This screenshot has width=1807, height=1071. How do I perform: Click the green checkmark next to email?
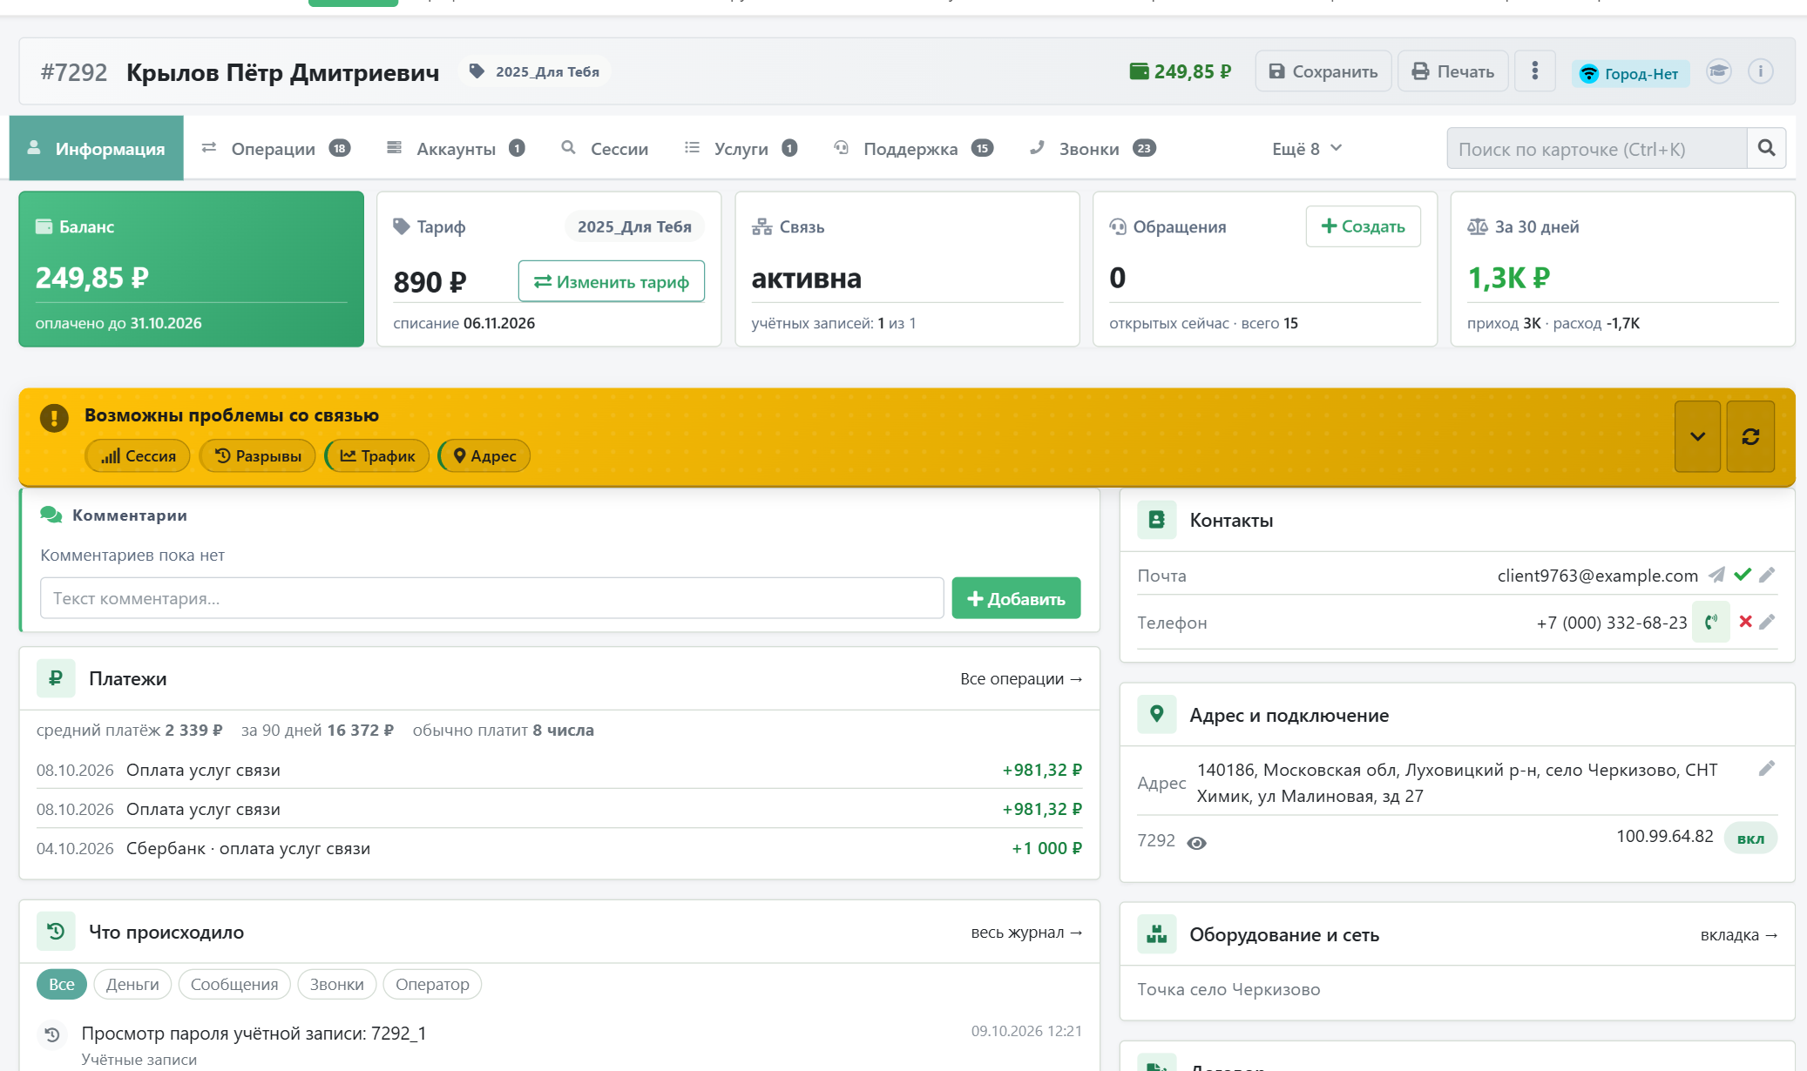click(1743, 575)
